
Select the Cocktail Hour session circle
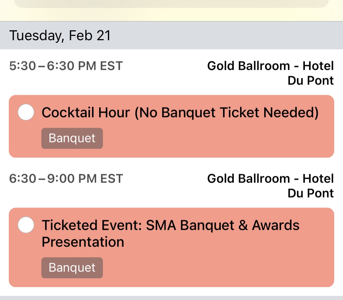(x=26, y=112)
